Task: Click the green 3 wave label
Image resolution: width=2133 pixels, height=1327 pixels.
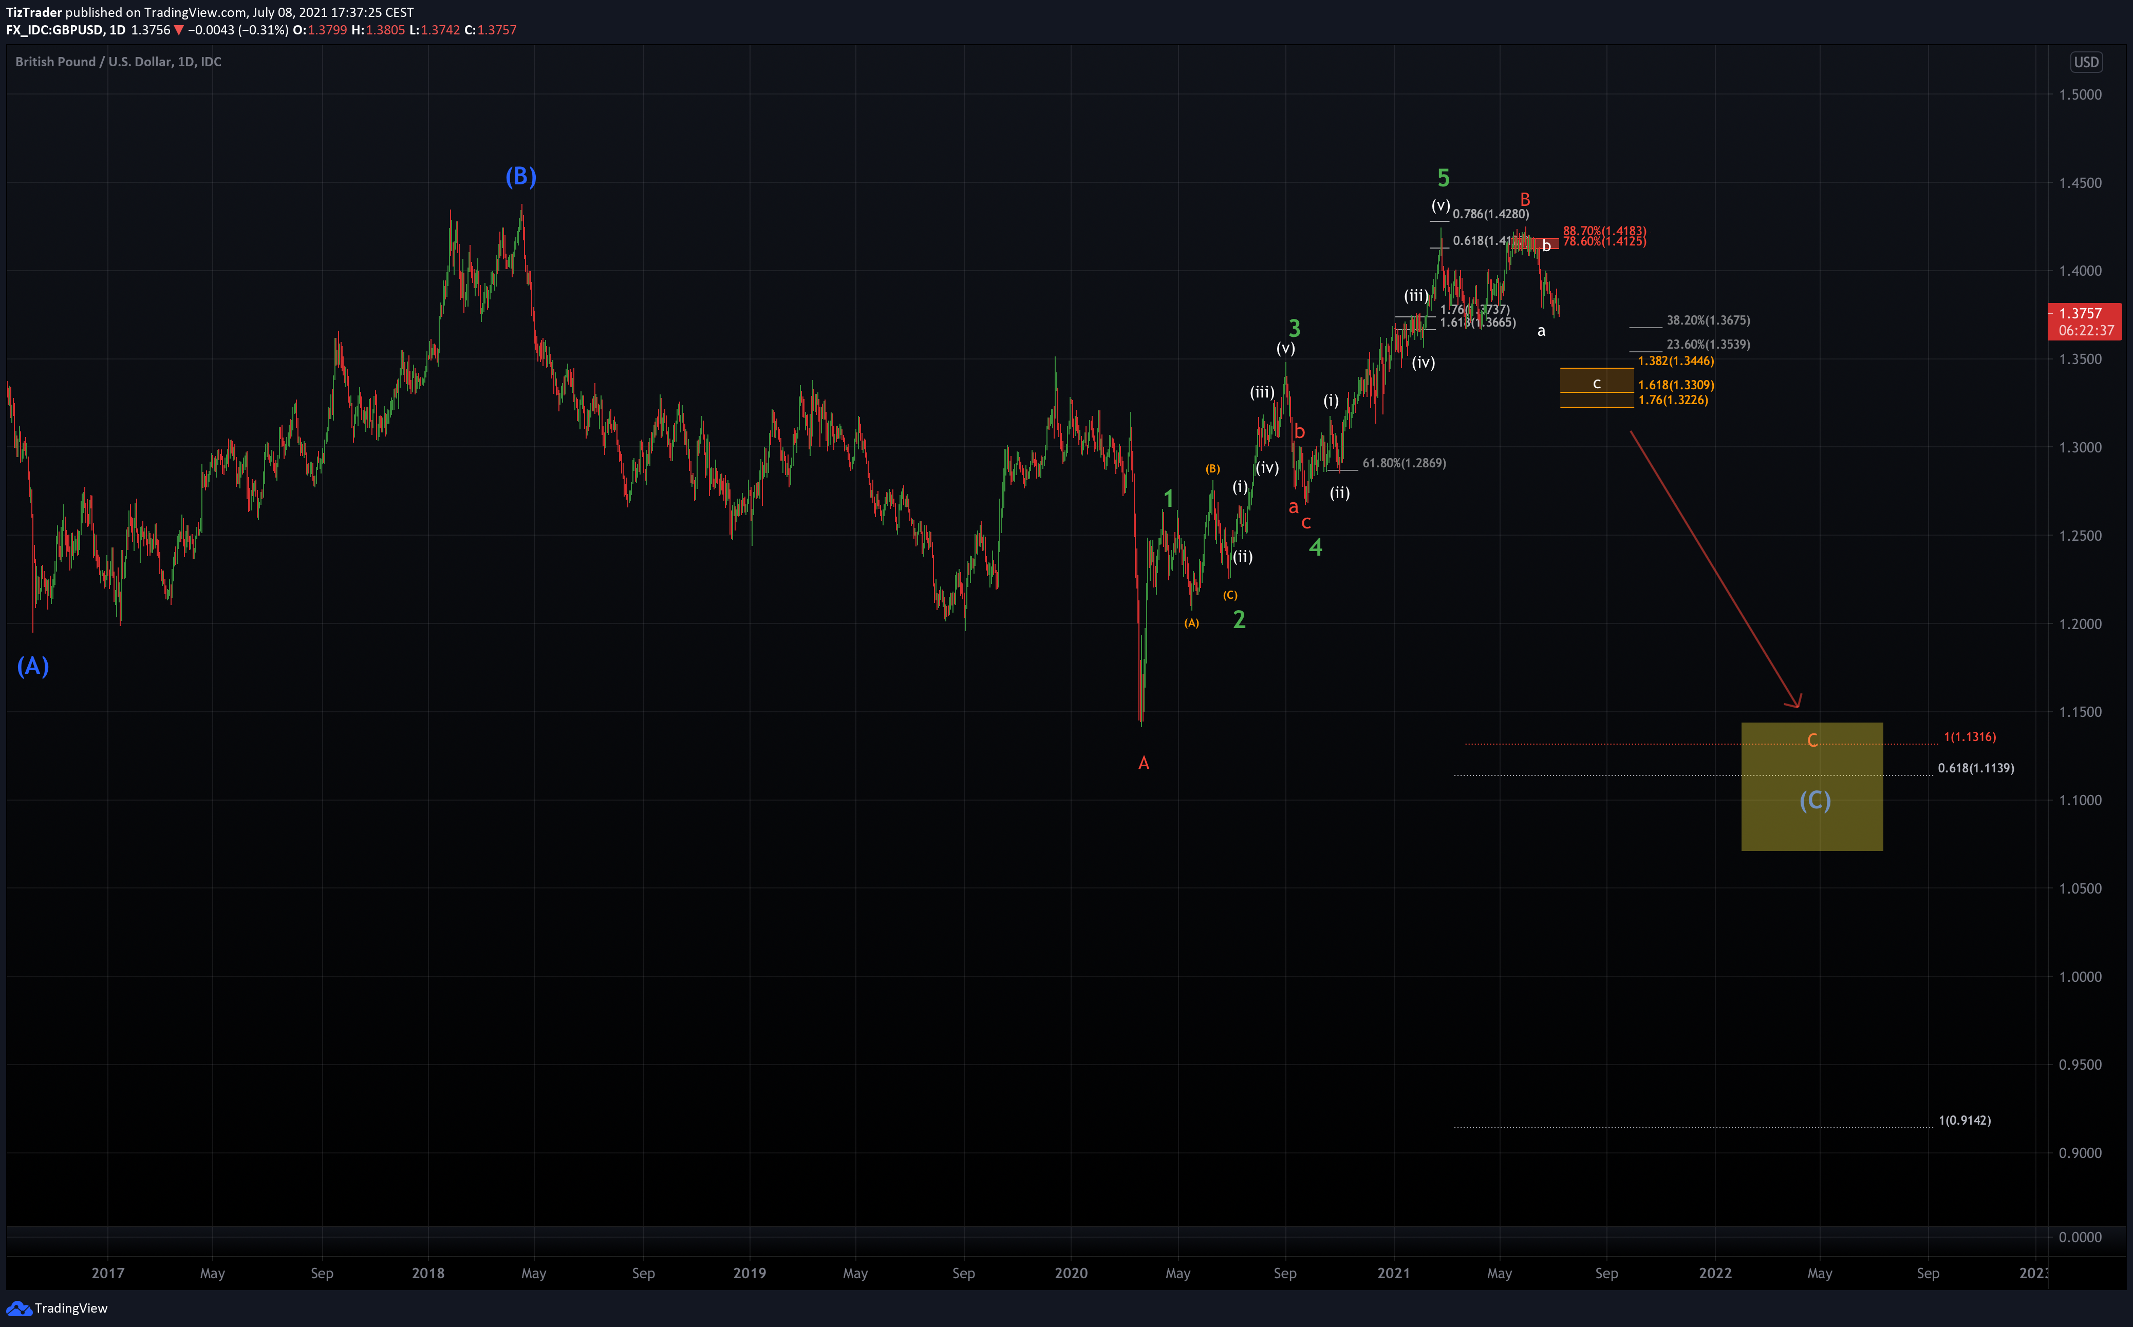Action: pos(1294,328)
